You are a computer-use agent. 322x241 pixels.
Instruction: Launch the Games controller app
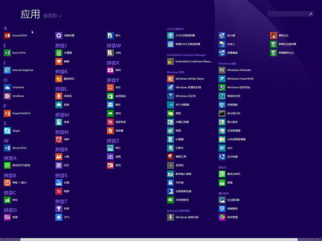pyautogui.click(x=114, y=113)
